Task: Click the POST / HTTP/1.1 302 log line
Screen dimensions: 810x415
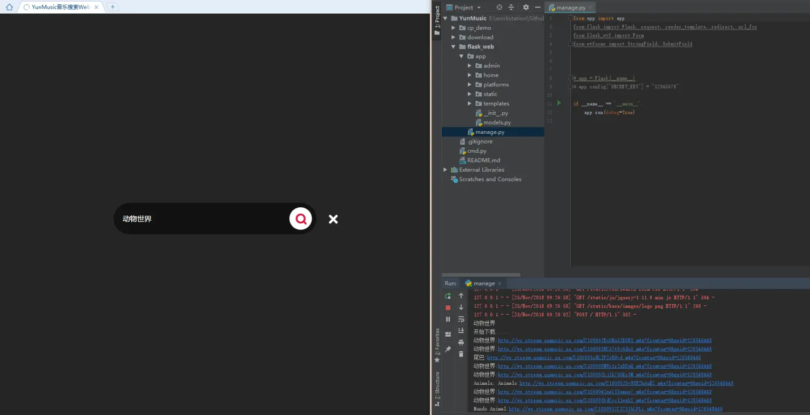Action: [x=555, y=315]
